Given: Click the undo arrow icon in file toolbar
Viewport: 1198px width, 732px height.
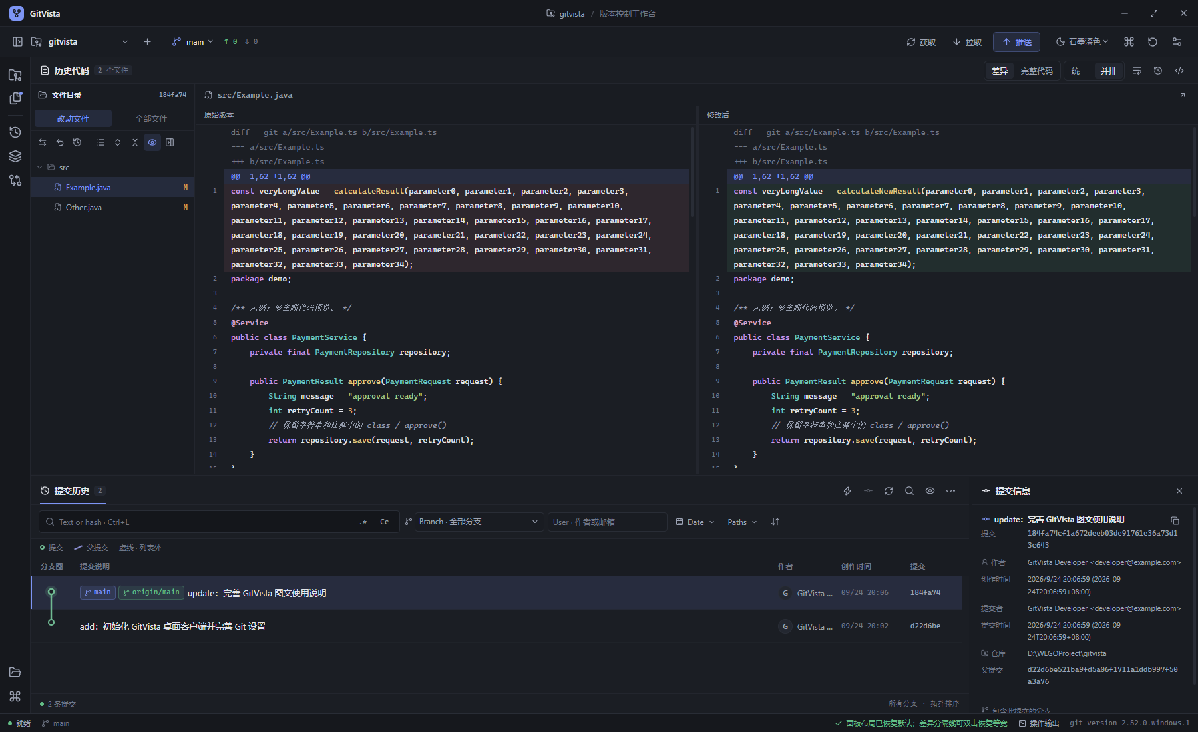Looking at the screenshot, I should pos(60,142).
